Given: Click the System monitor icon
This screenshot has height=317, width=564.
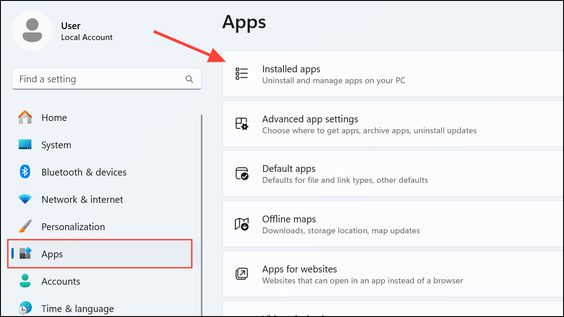Looking at the screenshot, I should [24, 144].
